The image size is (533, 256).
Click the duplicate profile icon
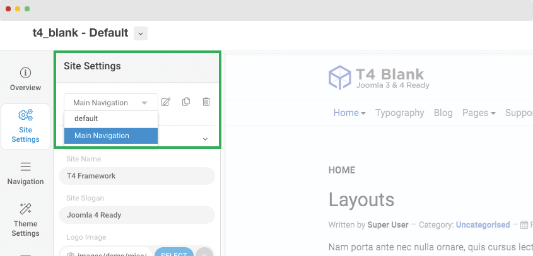pos(186,102)
